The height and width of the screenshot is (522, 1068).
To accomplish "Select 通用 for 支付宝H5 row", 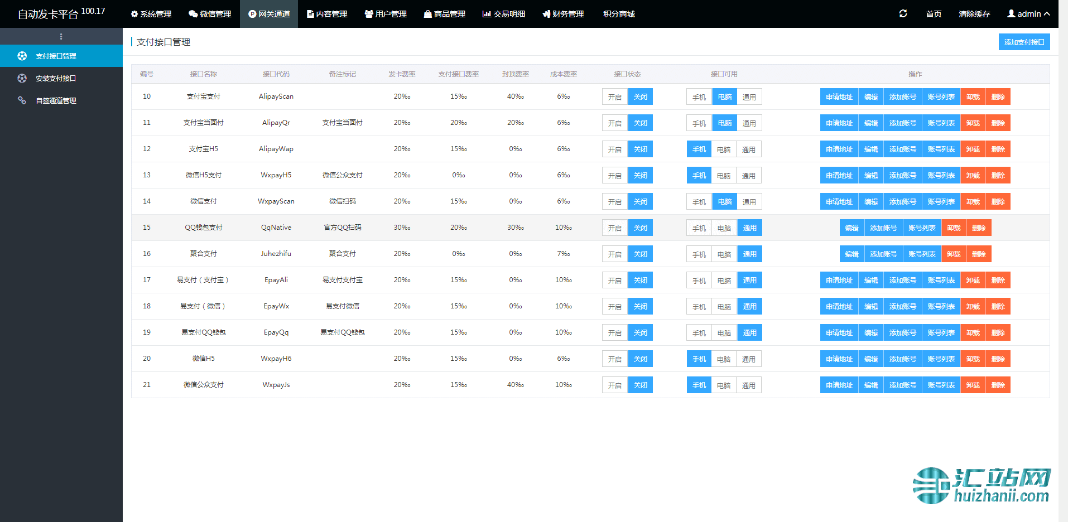I will [x=749, y=149].
